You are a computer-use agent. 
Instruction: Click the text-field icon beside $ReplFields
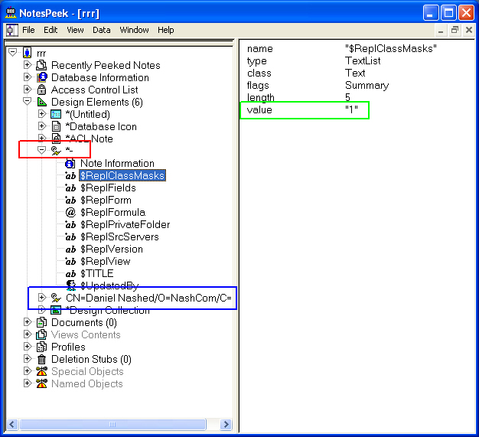click(x=70, y=188)
